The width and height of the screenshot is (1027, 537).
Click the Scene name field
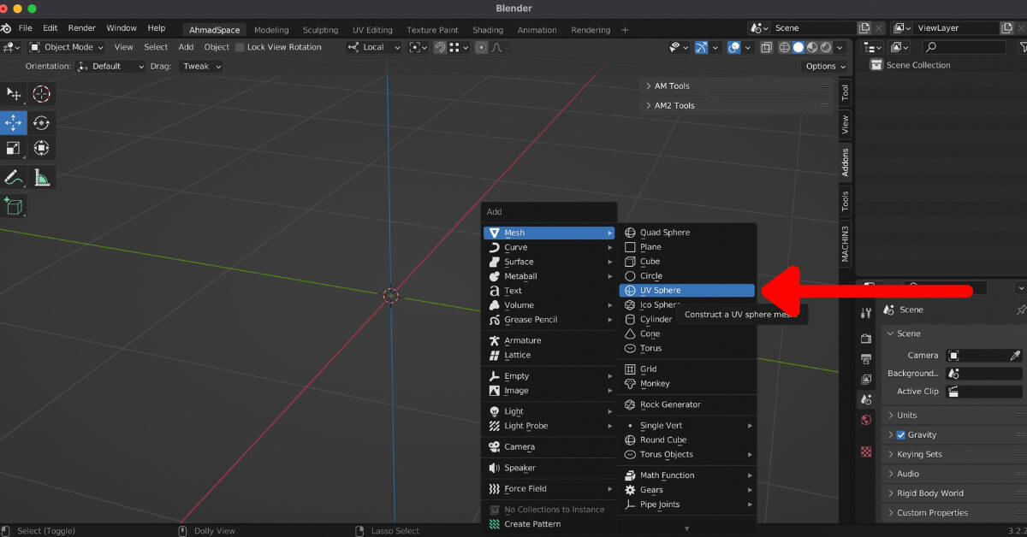pos(814,28)
